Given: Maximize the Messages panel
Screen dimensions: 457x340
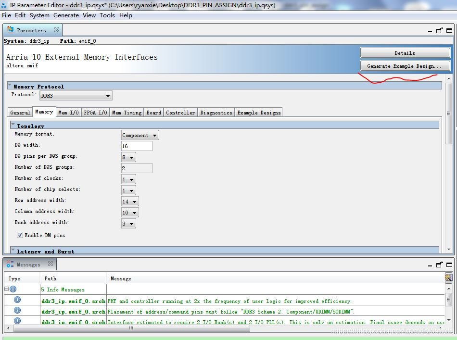Looking at the screenshot, I should (449, 264).
